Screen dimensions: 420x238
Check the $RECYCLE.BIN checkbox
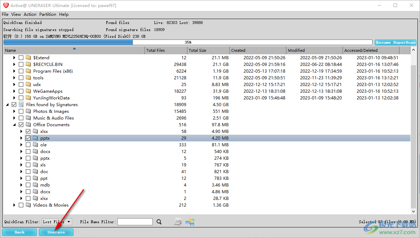21,65
